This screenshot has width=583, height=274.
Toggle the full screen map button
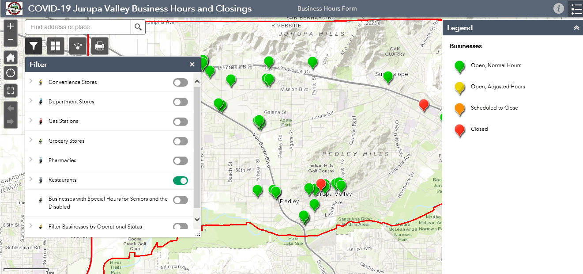pyautogui.click(x=11, y=91)
